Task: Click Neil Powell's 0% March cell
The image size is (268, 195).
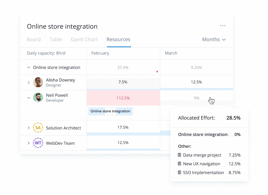Action: (x=196, y=98)
